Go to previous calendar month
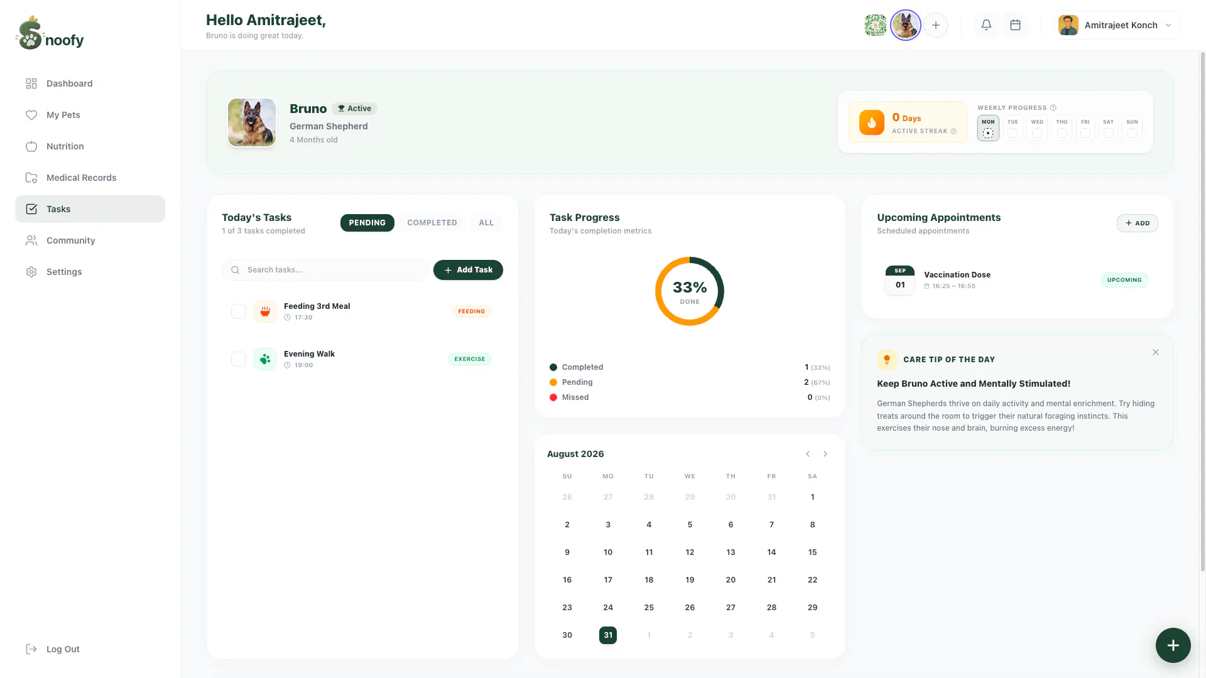The height and width of the screenshot is (678, 1206). (x=808, y=454)
